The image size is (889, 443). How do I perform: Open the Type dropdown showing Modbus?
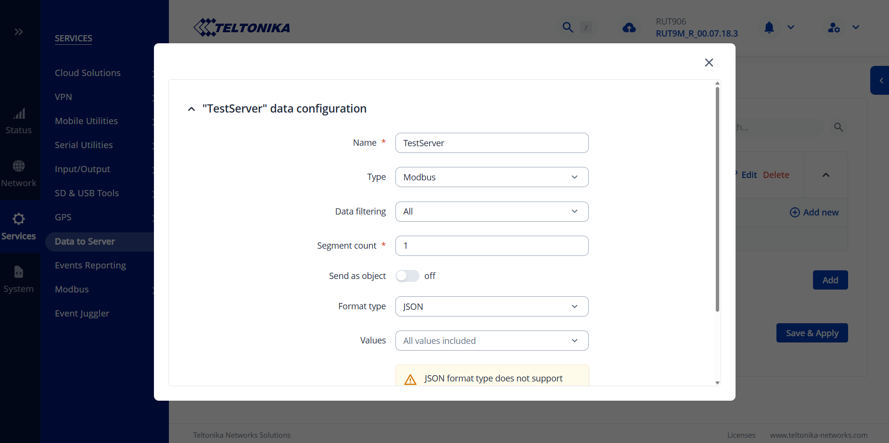pos(492,177)
